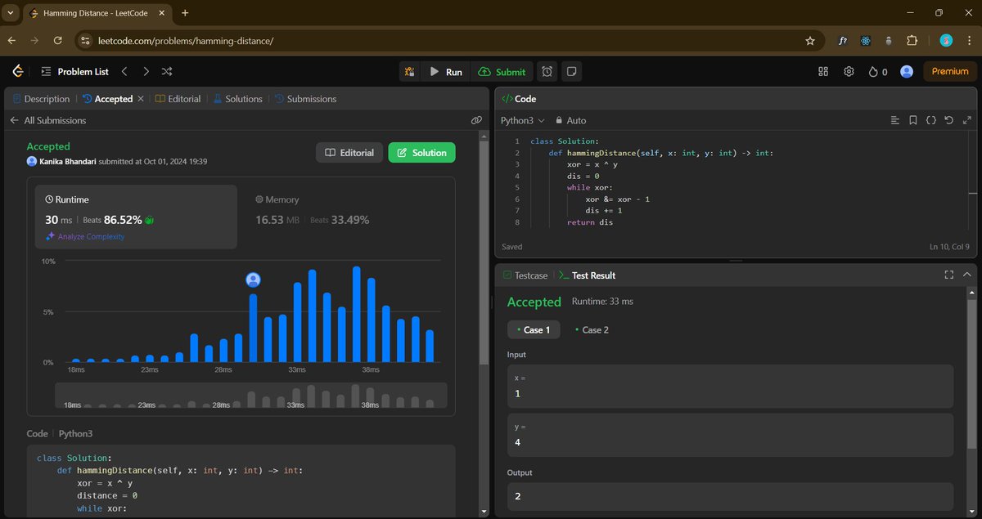The width and height of the screenshot is (982, 519).
Task: Click the Premium button
Action: 950,72
